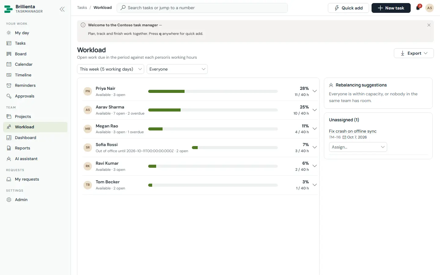This screenshot has height=275, width=440.
Task: Open the Assign… dropdown for TM-116
Action: pos(358,147)
